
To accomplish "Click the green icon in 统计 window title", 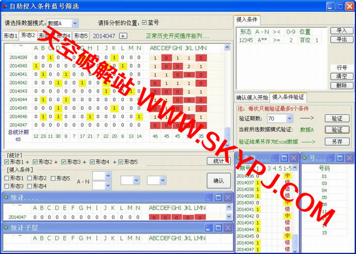I will coord(6,198).
